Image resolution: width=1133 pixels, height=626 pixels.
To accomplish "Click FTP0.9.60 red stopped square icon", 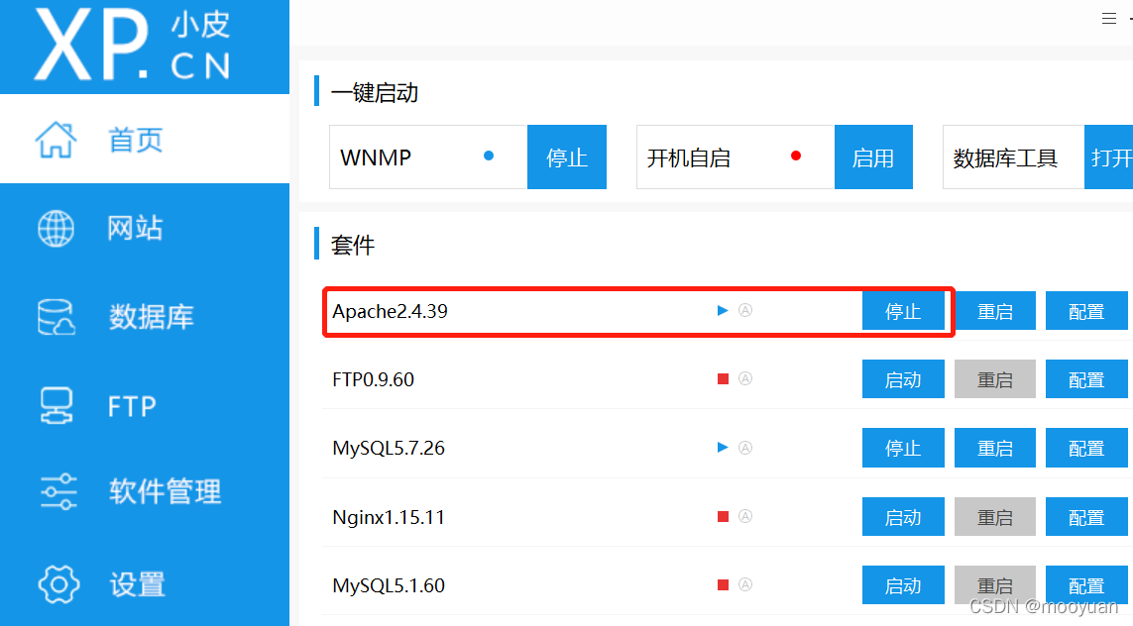I will (723, 379).
